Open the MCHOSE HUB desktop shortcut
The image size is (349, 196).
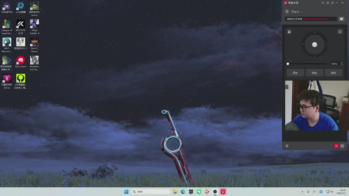[21, 27]
